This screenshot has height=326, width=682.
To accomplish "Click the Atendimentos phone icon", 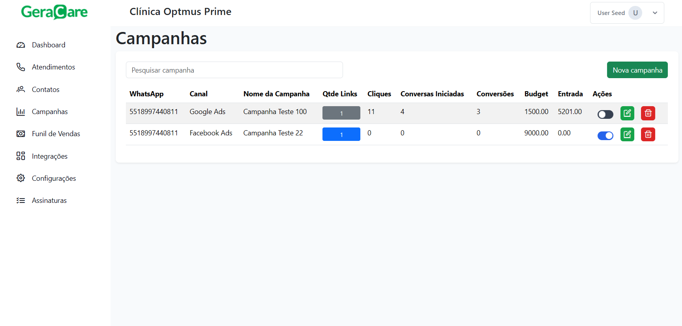I will pyautogui.click(x=21, y=67).
